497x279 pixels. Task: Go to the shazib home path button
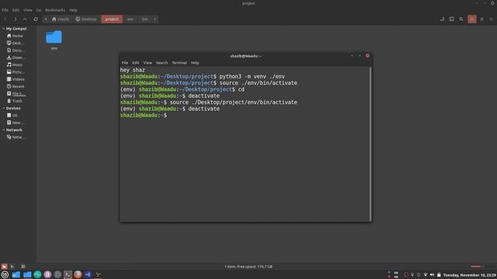pyautogui.click(x=61, y=19)
